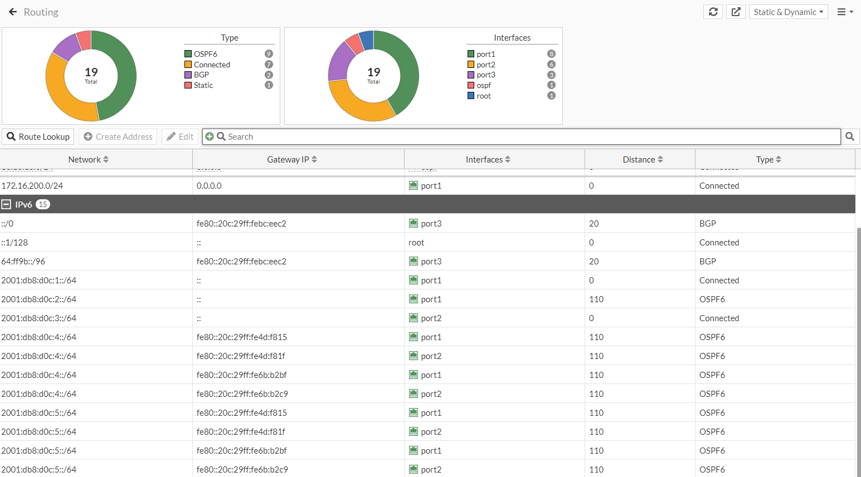Select the Edit pencil icon
This screenshot has width=861, height=477.
179,136
